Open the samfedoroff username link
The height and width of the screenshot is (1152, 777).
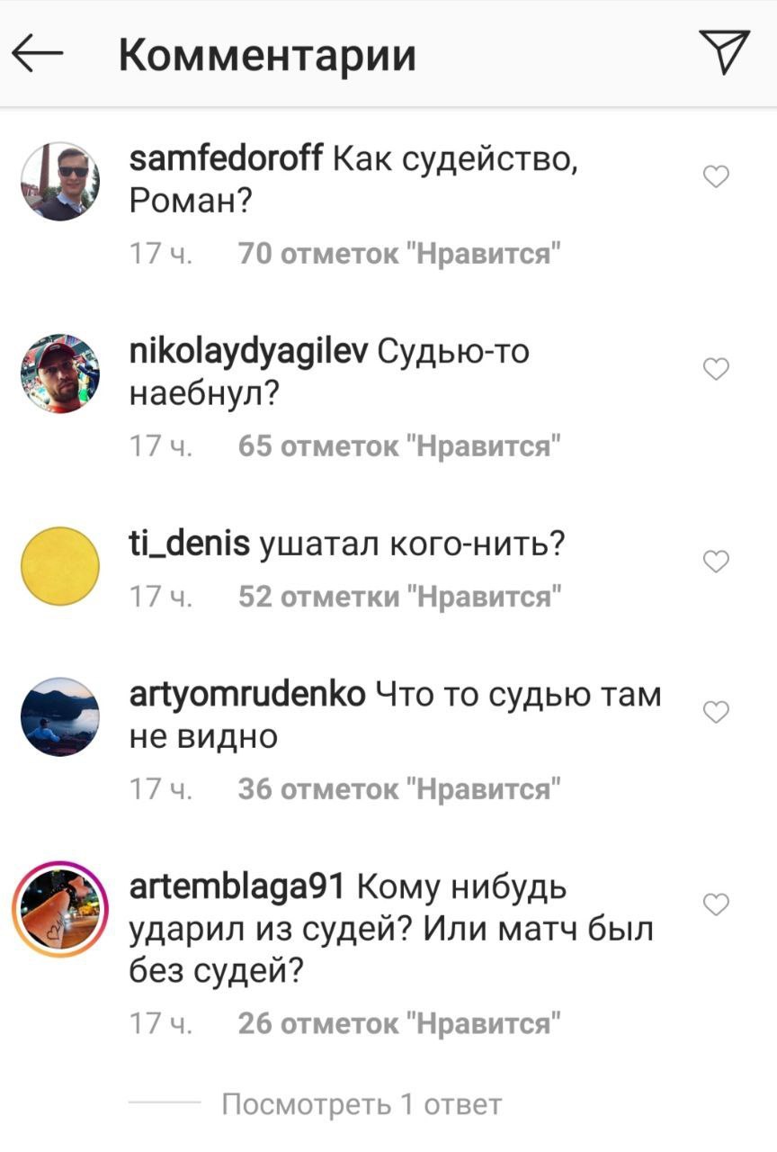coord(227,161)
